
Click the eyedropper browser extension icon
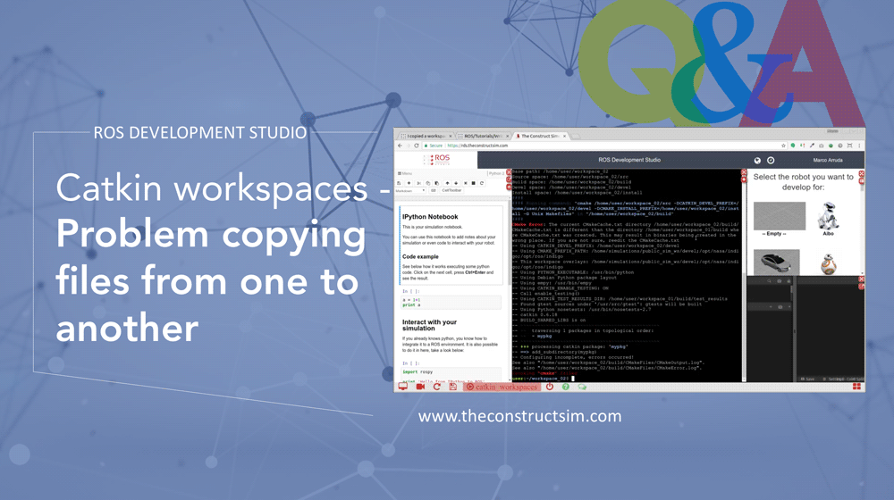812,146
